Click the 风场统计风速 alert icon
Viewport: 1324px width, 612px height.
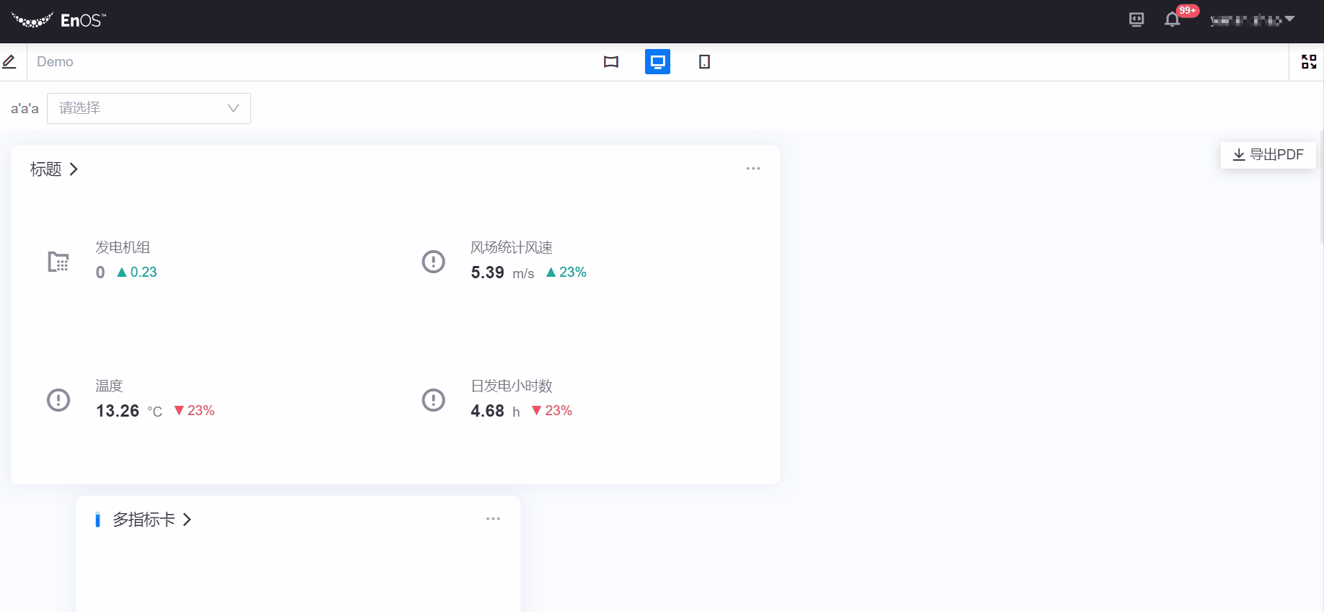click(433, 262)
